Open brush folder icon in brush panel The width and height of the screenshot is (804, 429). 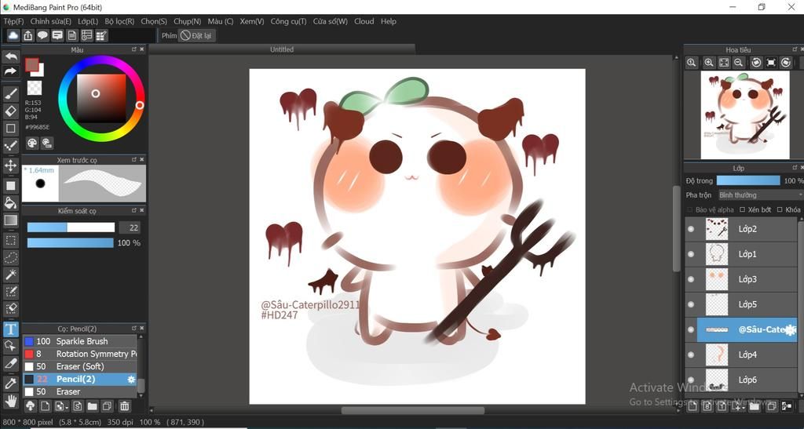[x=93, y=406]
